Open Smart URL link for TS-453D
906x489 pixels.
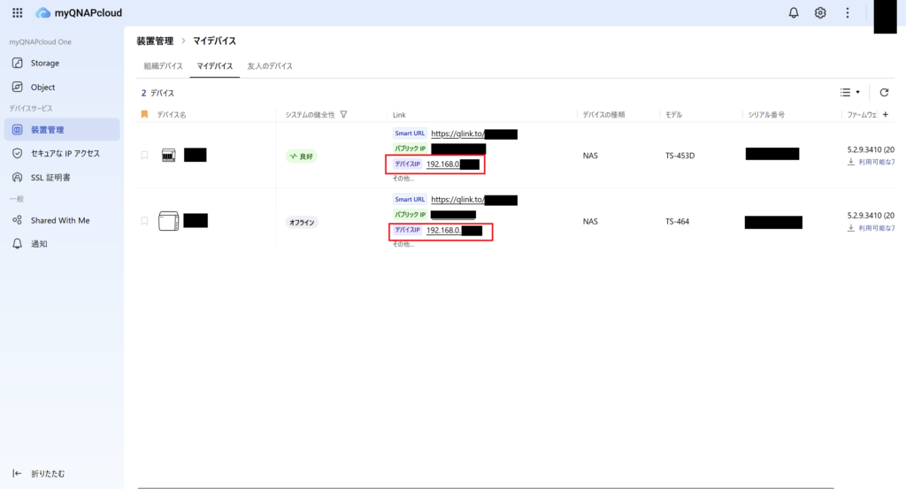pyautogui.click(x=474, y=134)
